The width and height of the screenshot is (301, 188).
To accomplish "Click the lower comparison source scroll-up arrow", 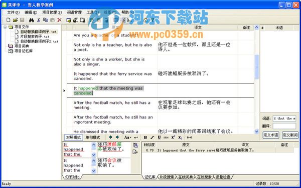I will (x=94, y=161).
